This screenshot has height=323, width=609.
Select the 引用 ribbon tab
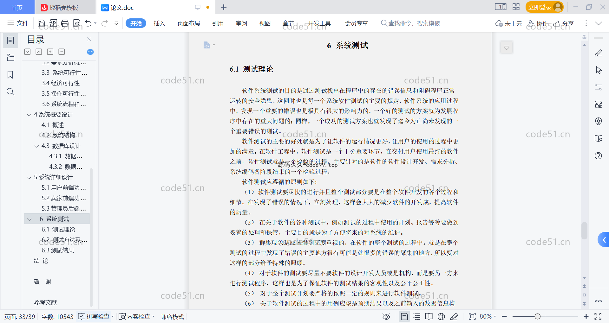tap(218, 23)
